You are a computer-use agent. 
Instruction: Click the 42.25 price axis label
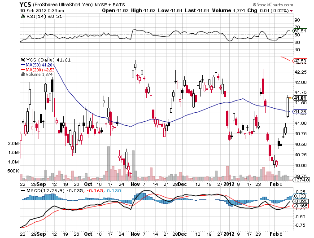coord(301,72)
